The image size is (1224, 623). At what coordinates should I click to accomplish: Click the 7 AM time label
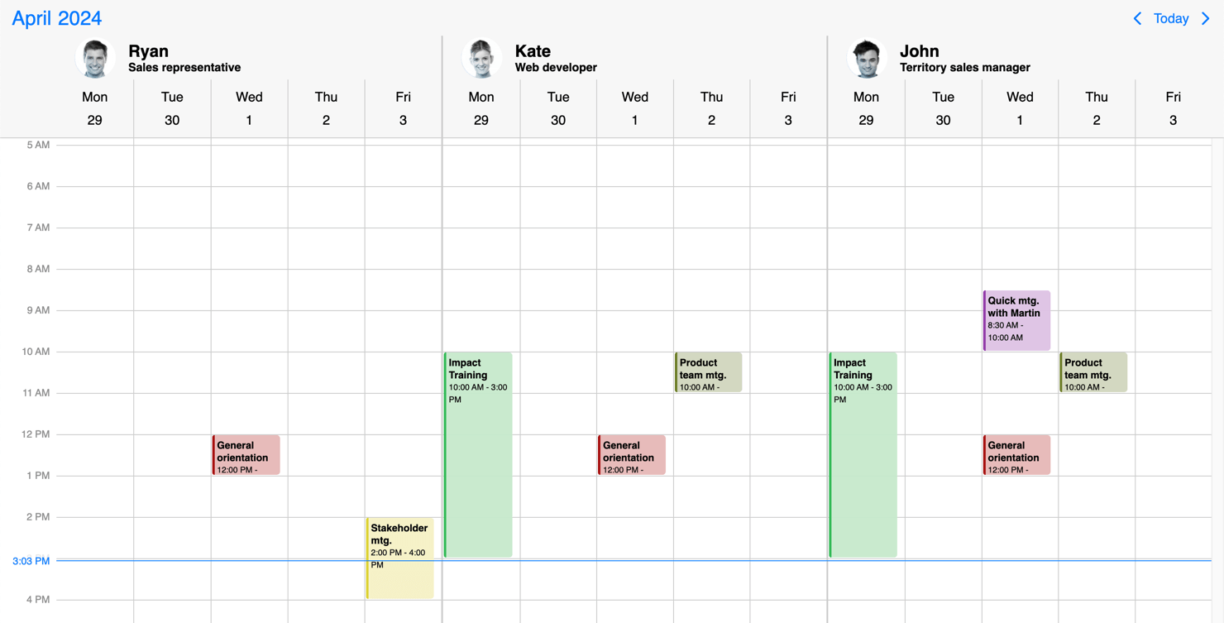tap(38, 228)
